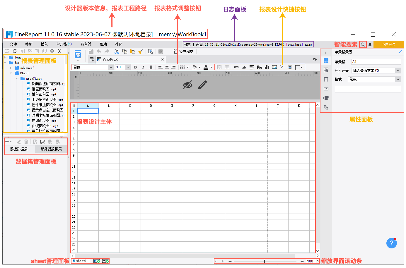
Task: Collapse the Chart folder in tree
Action: click(11, 73)
